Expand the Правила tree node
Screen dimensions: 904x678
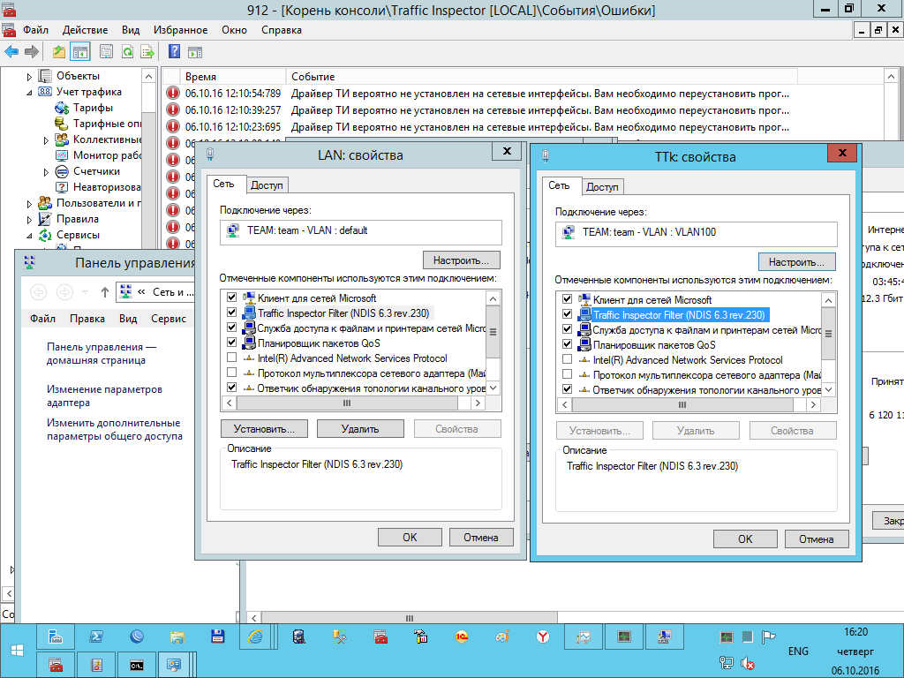click(x=29, y=220)
